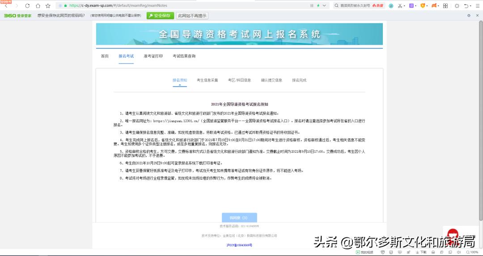
Task: Go back using the browser back arrow
Action: point(6,6)
